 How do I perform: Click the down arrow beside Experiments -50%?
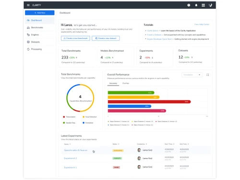(152, 58)
